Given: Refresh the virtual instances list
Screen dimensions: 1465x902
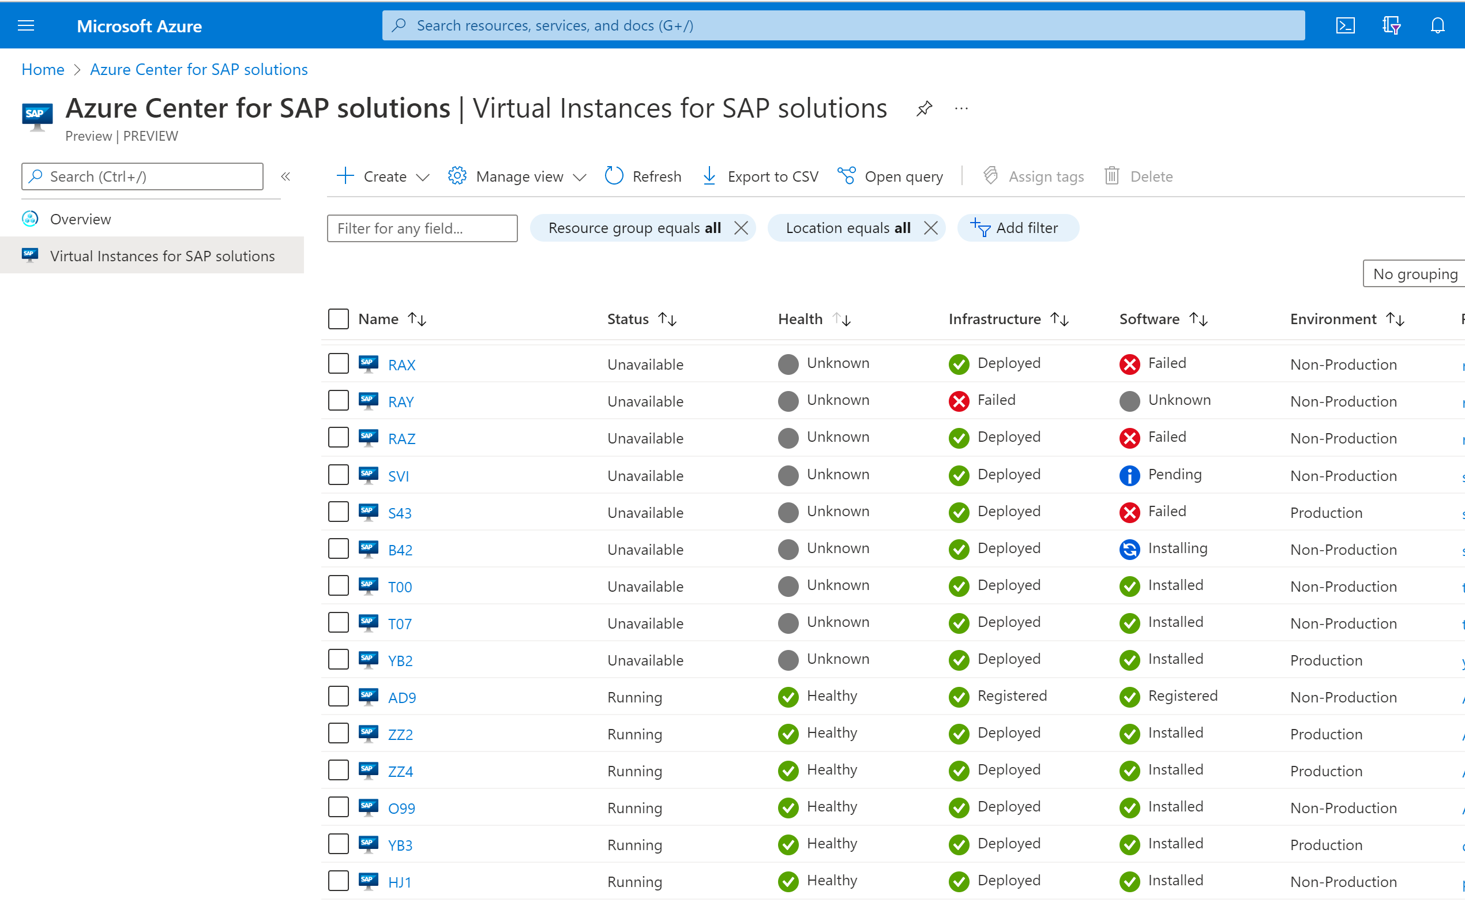Looking at the screenshot, I should click(x=643, y=176).
